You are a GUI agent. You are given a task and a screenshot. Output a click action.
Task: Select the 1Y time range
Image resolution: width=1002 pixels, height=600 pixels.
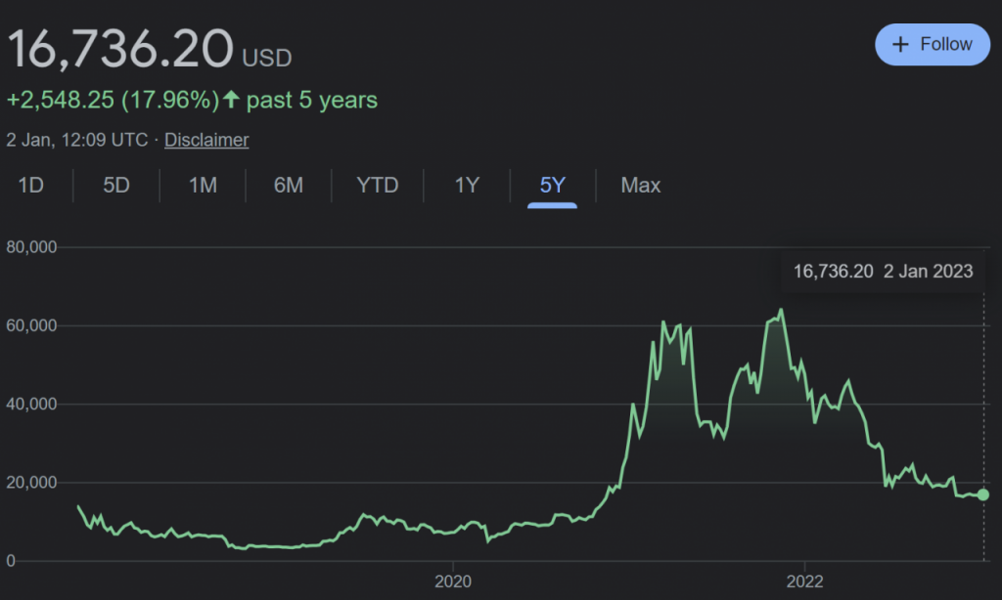tap(466, 185)
